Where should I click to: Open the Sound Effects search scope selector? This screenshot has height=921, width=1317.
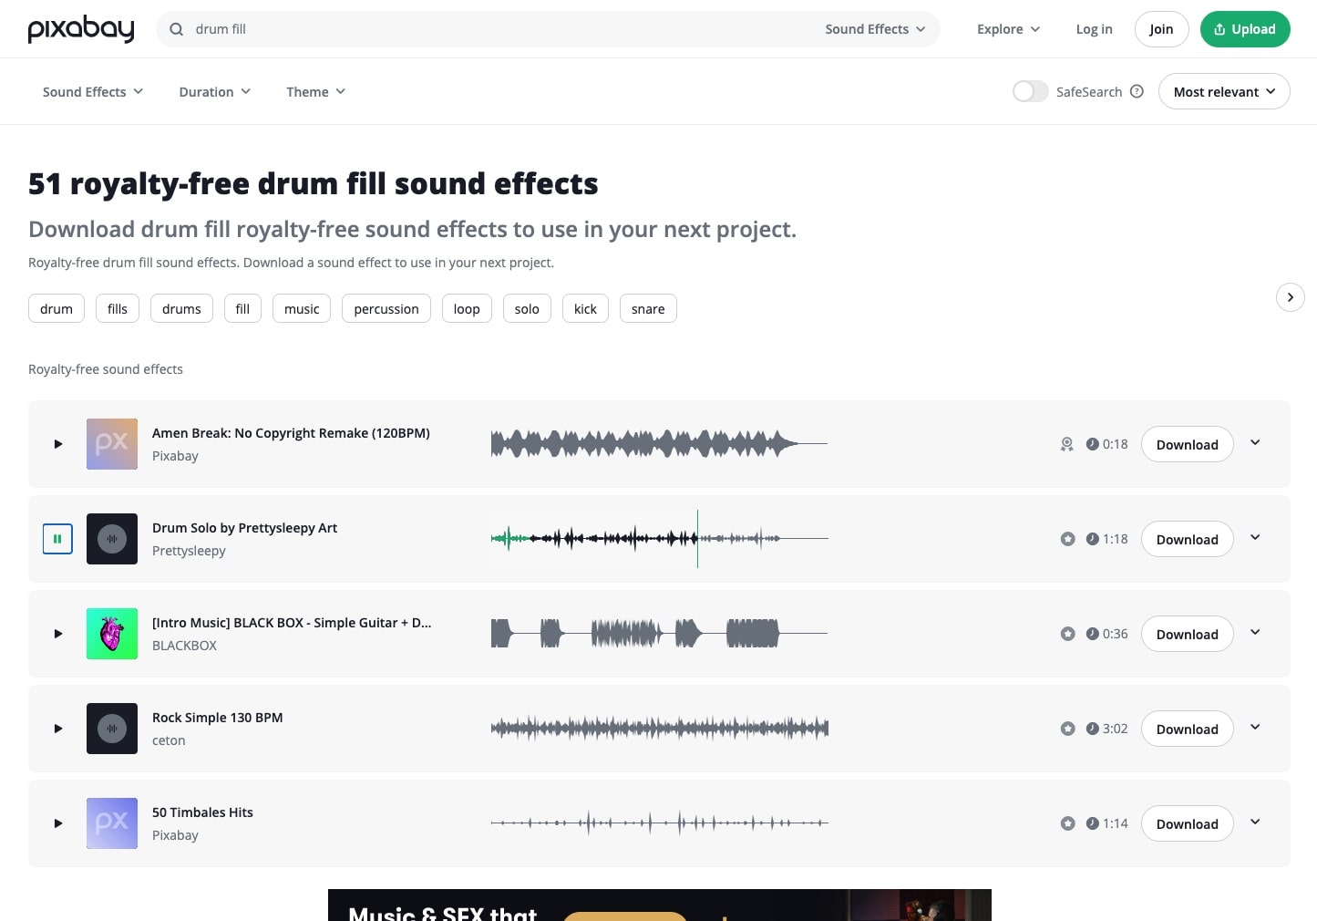[x=874, y=28]
